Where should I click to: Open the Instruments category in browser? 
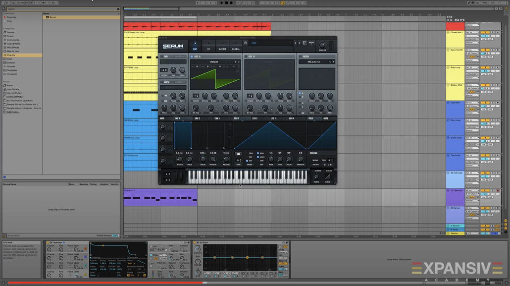[13, 40]
